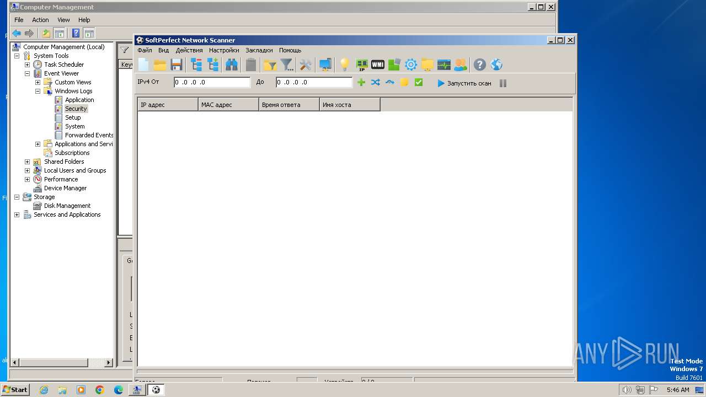The width and height of the screenshot is (706, 397).
Task: Click the IP network card icon
Action: (x=362, y=65)
